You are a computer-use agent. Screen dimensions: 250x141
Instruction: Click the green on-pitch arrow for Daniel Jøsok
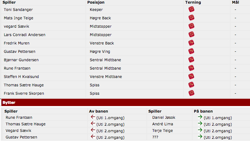point(200,117)
